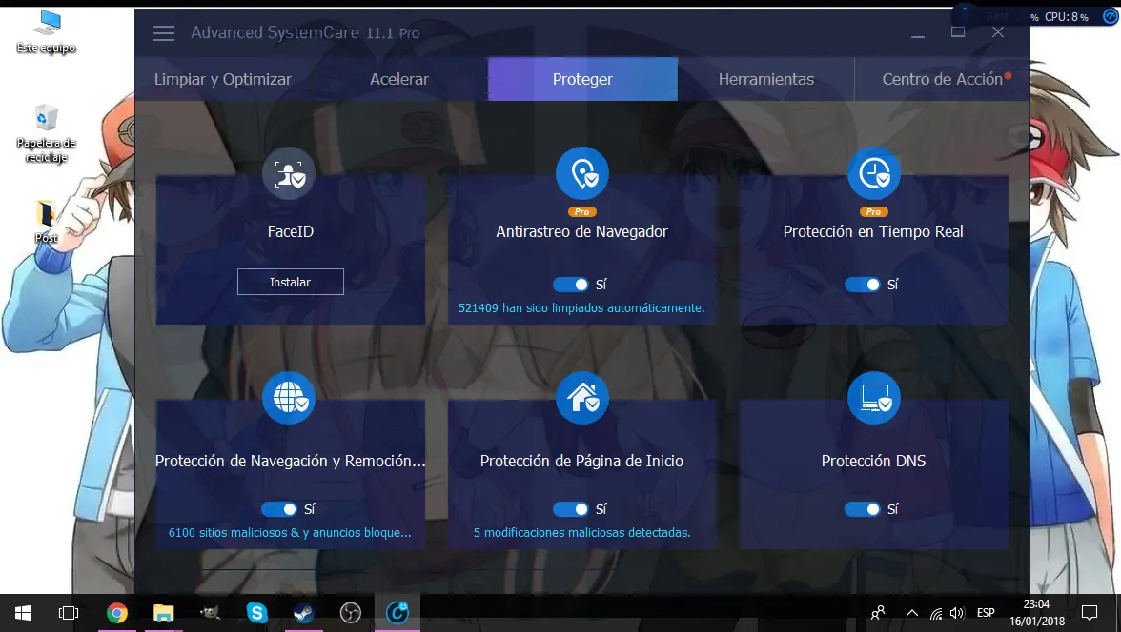1121x632 pixels.
Task: Click the Antirastreo de Navegador title
Action: pos(581,231)
